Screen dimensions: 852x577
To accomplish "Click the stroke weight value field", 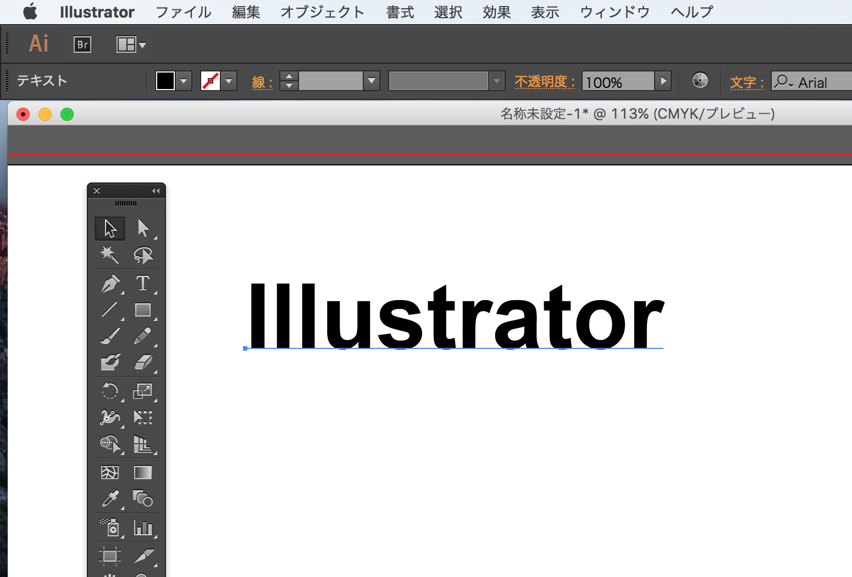I will (x=331, y=81).
